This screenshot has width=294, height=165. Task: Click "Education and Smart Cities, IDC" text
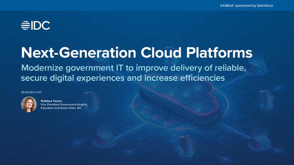pos(61,108)
